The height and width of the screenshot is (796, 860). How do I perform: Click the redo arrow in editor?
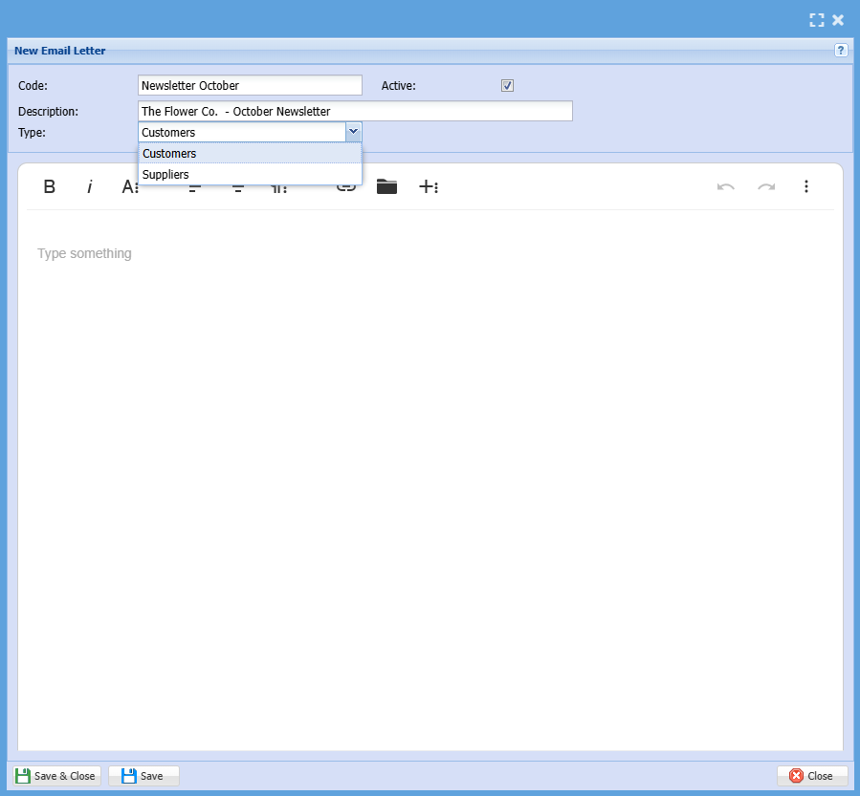click(x=766, y=186)
